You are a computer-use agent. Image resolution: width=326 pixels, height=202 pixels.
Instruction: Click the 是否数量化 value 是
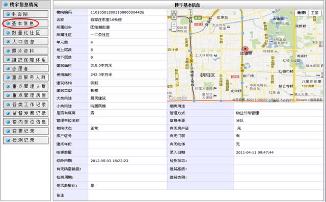tap(92, 186)
